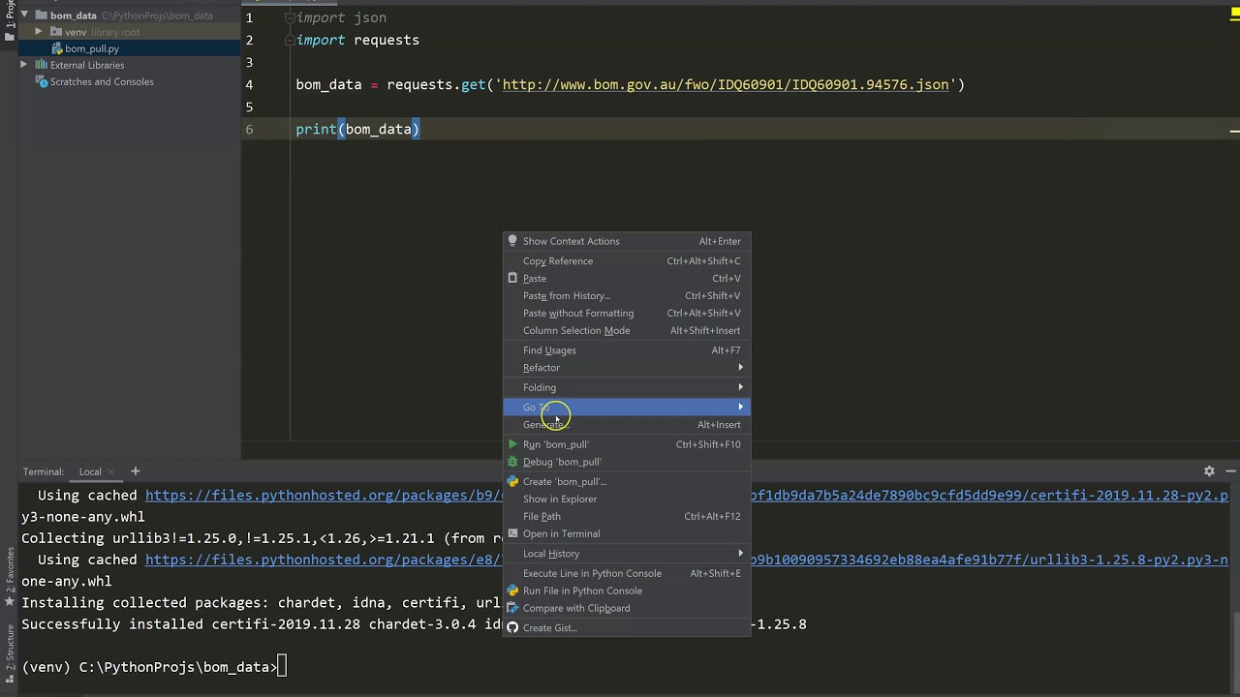Viewport: 1240px width, 697px height.
Task: Click the Compare with Clipboard icon
Action: (x=512, y=608)
